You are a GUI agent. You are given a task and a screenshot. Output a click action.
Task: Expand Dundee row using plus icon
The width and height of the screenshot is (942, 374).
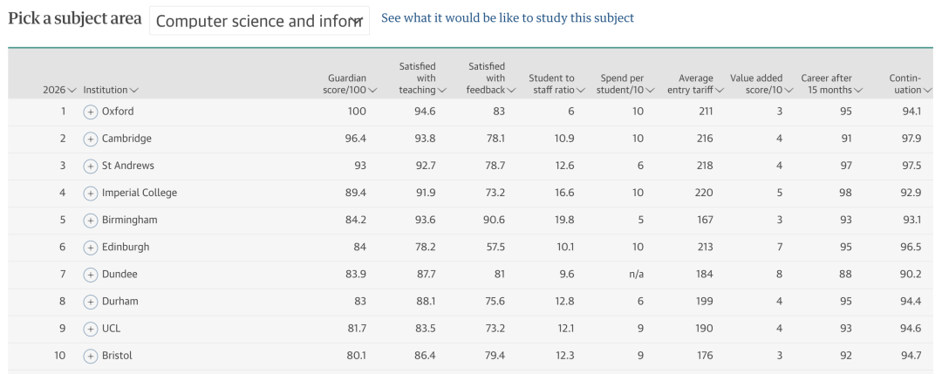pos(91,275)
